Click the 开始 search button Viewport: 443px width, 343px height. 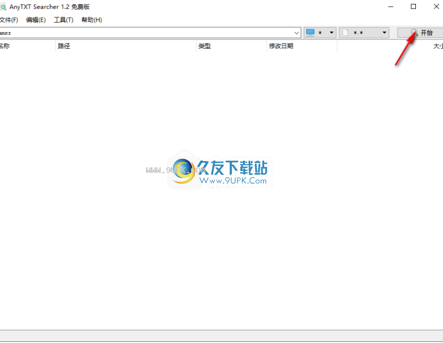coord(420,33)
